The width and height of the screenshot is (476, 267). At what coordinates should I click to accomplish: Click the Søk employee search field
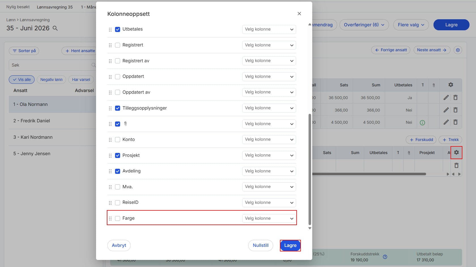coord(52,65)
